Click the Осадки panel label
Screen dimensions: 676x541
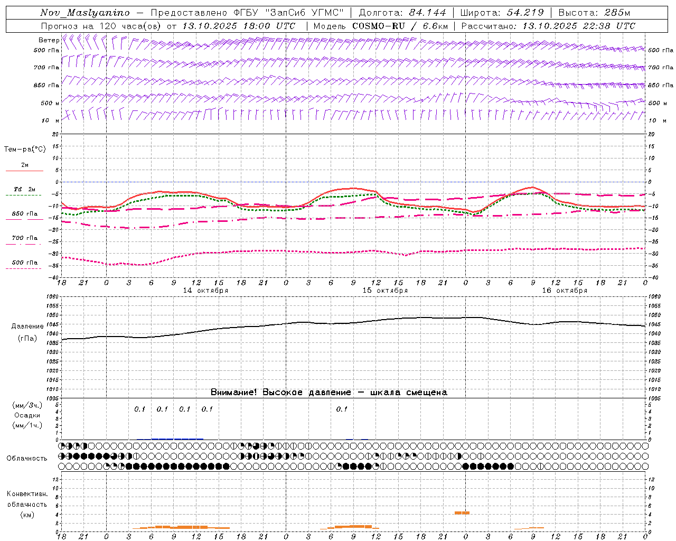pyautogui.click(x=27, y=415)
